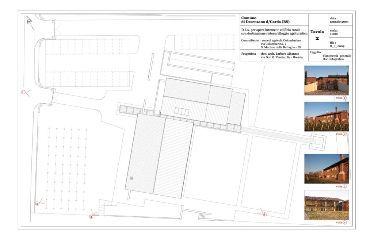Select camera viewpoint marker 4 on site plan
The width and height of the screenshot is (374, 240).
264,214
